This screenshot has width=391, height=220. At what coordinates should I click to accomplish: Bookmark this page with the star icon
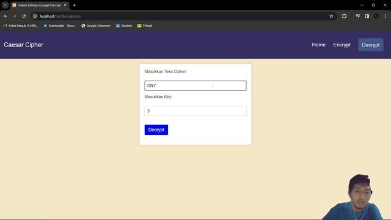pos(331,16)
